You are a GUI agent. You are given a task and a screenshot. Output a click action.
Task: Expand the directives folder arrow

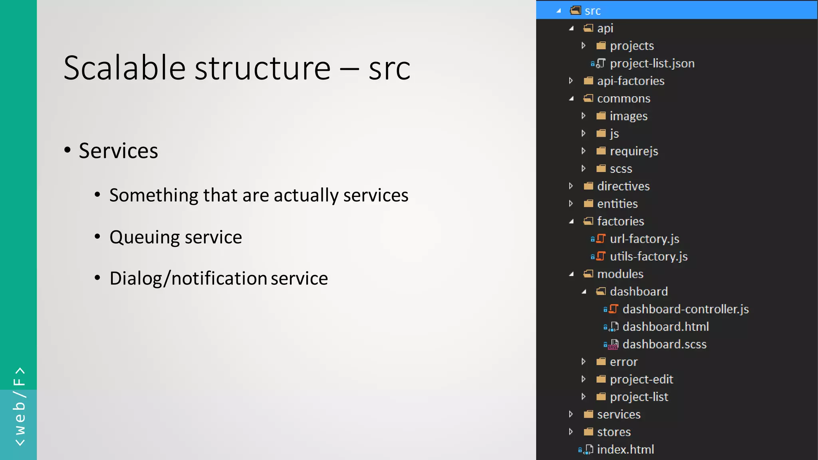tap(571, 186)
